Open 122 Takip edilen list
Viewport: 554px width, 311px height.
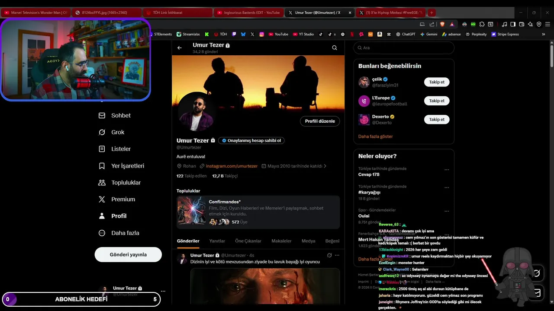(192, 176)
